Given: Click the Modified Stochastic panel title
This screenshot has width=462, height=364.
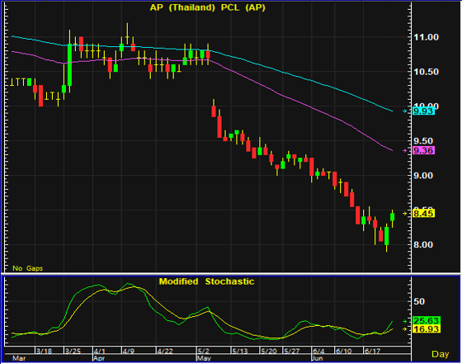Looking at the screenshot, I should point(206,281).
